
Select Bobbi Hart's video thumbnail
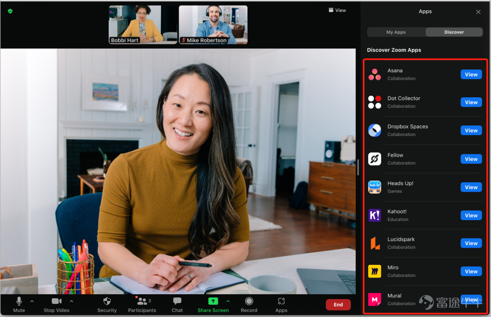tap(143, 24)
